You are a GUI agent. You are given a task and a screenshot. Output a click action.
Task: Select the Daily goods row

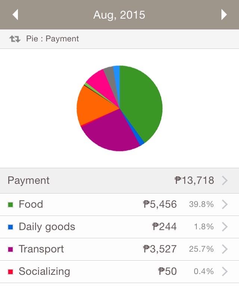[119, 227]
